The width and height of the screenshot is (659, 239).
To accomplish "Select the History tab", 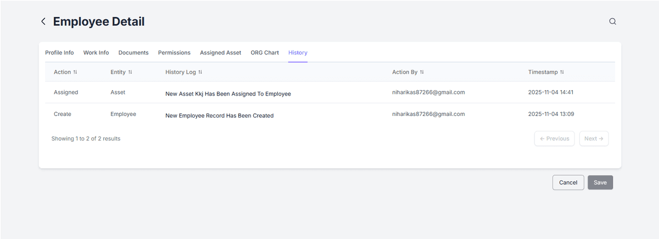I will 298,53.
